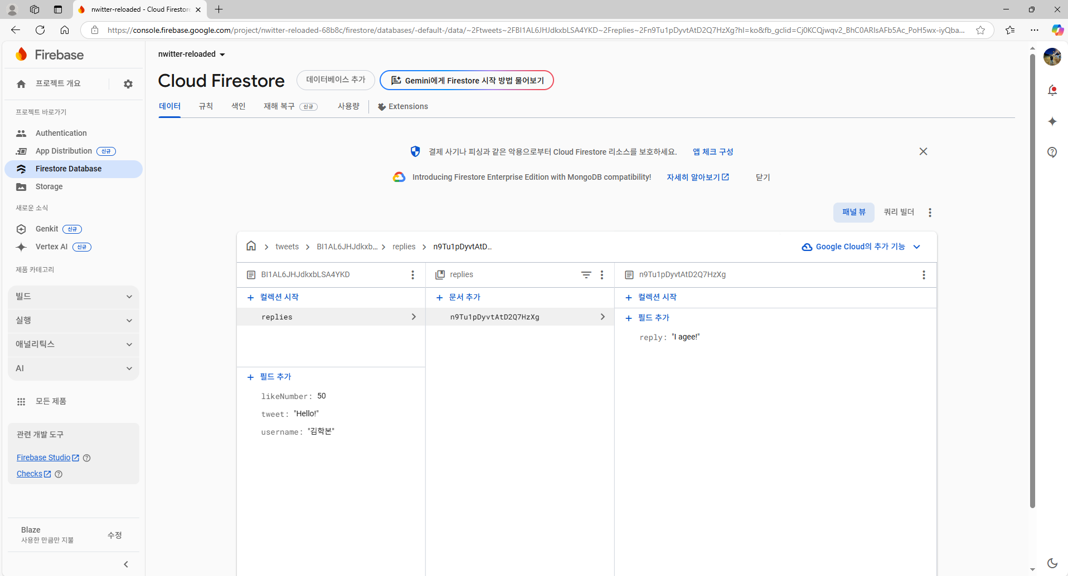The image size is (1068, 576).
Task: Open the help question mark icon
Action: click(1052, 152)
